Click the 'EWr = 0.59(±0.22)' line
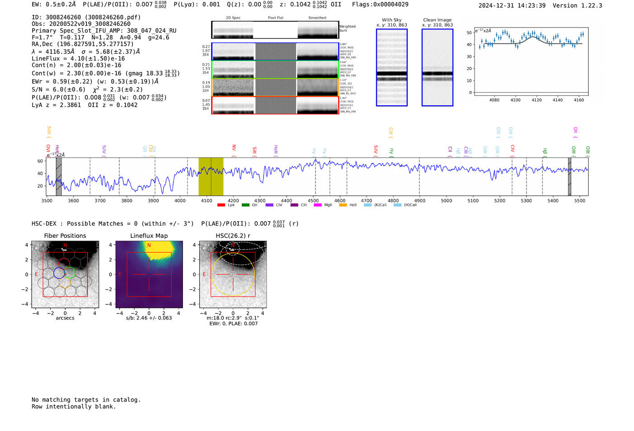 pos(62,81)
